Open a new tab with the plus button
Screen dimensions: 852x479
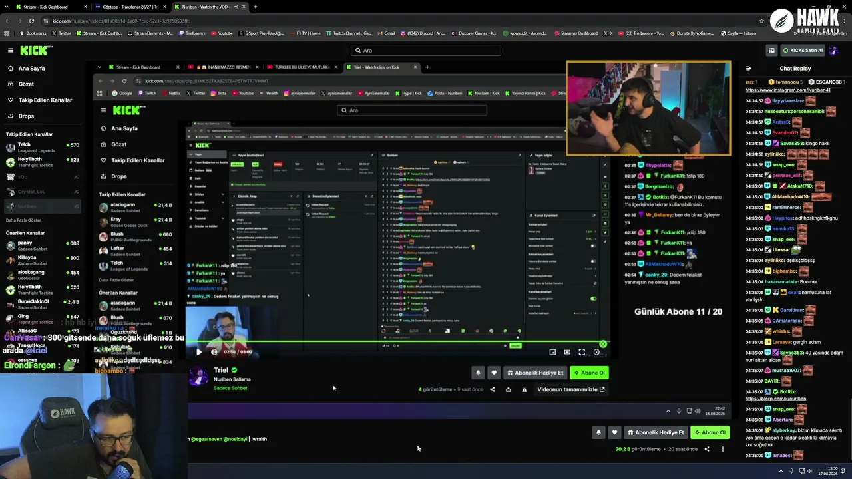pos(255,7)
